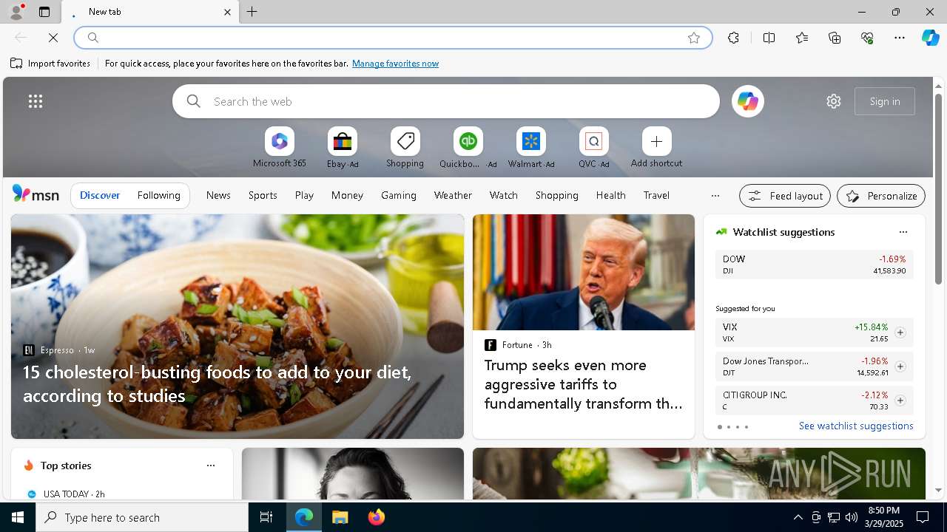Click the taskbar search box
This screenshot has height=532, width=947.
pos(142,517)
